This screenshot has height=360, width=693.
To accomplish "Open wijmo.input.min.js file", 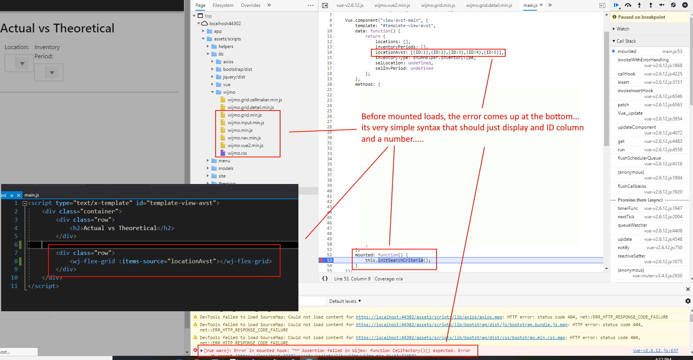I will [246, 123].
